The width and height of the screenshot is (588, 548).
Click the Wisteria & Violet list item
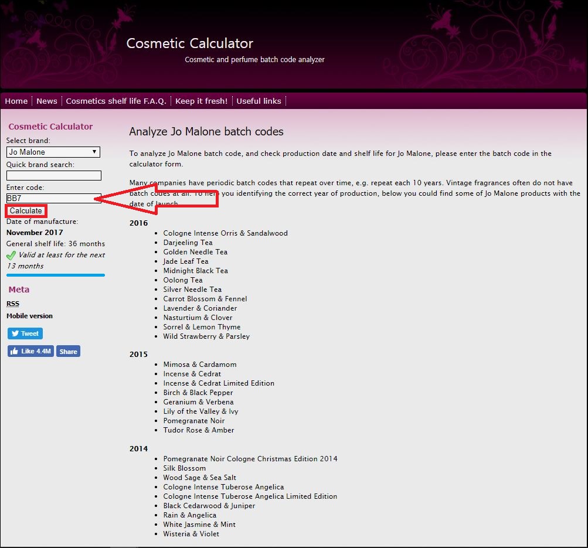pos(191,534)
